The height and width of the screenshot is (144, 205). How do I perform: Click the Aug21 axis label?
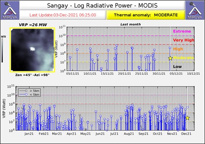pos(129,134)
